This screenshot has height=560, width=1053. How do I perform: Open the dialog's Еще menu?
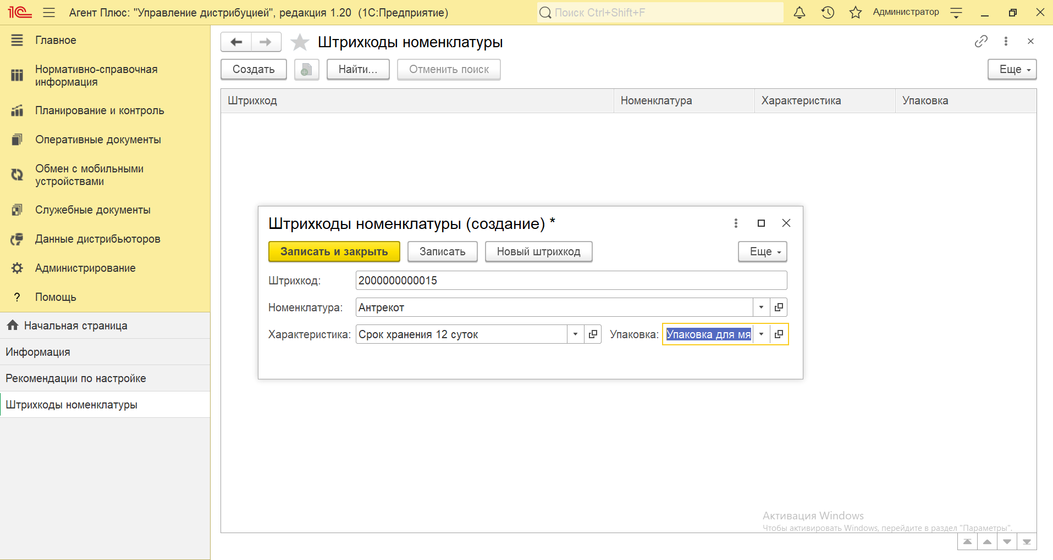(762, 252)
